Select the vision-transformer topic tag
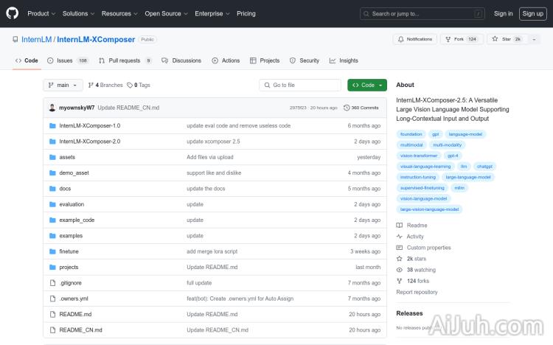The width and height of the screenshot is (553, 345). pos(419,156)
